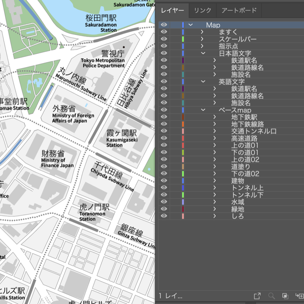Toggle eye icon for the 英語文字 layer

[x=164, y=81]
